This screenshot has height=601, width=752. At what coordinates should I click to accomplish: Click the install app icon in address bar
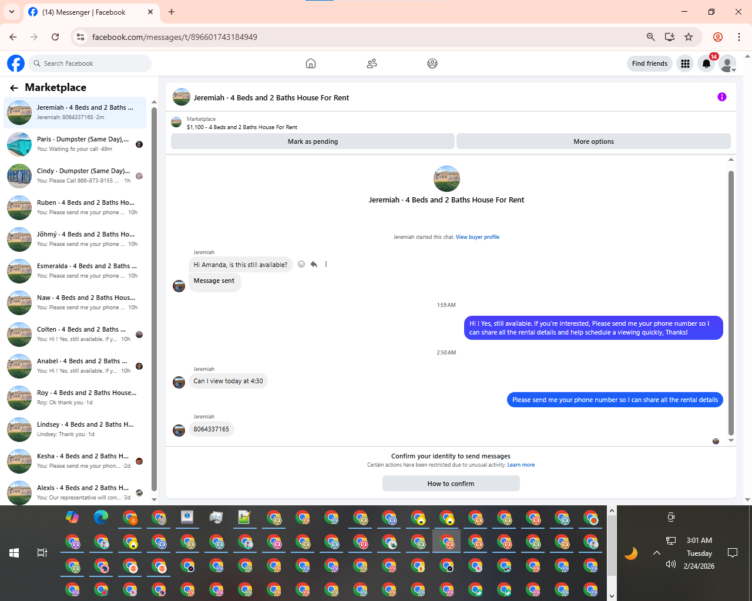coord(670,37)
